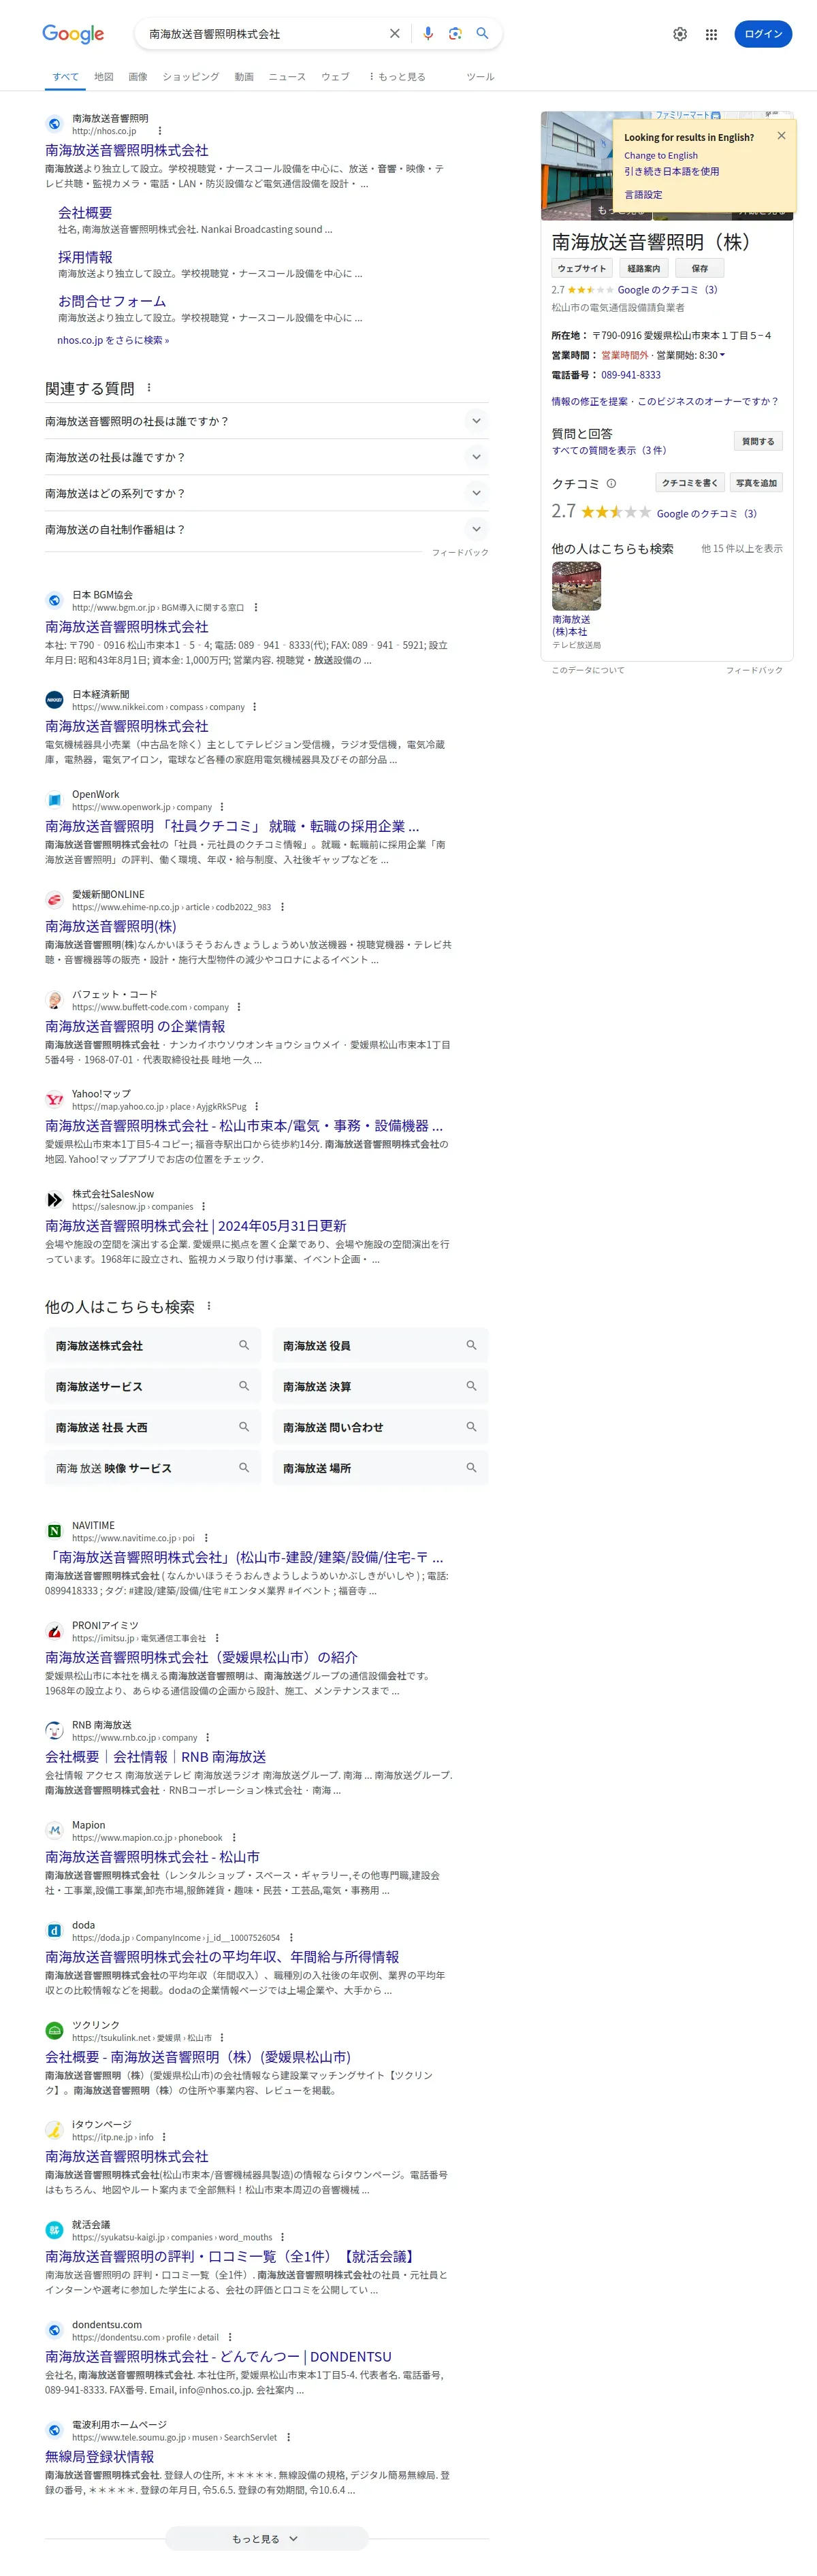817x2576 pixels.
Task: Open the もっと見る tab menu
Action: [x=397, y=76]
